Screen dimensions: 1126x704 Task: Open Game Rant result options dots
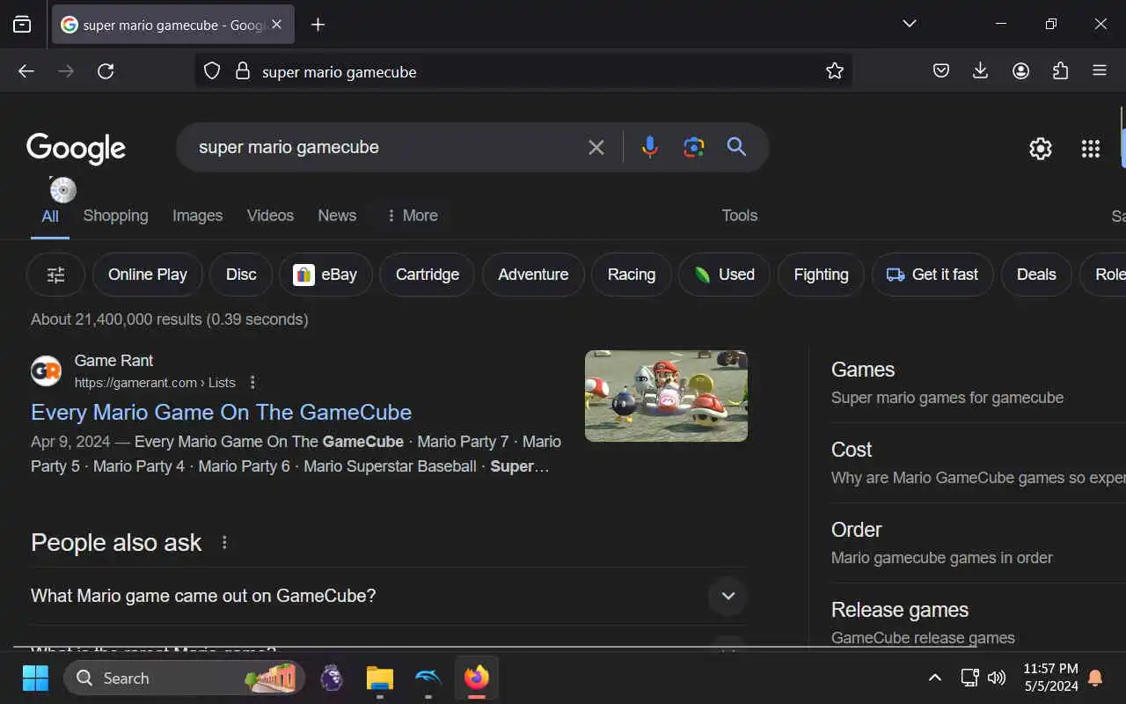pyautogui.click(x=252, y=382)
